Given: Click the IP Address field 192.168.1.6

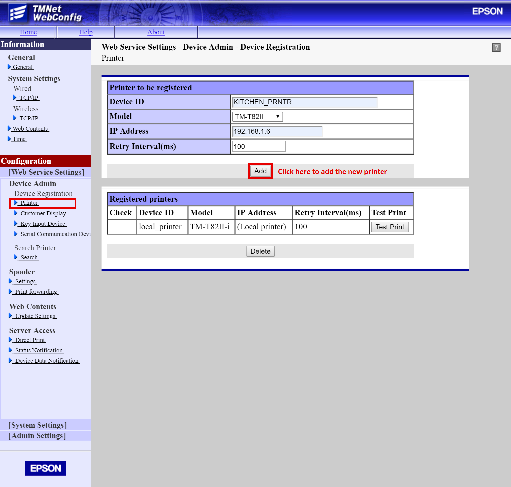Looking at the screenshot, I should click(277, 131).
